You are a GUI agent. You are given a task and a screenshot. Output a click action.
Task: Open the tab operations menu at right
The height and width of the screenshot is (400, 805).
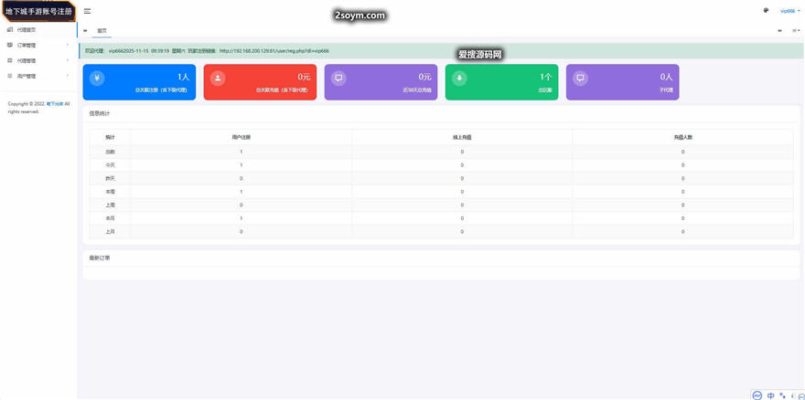coord(795,30)
